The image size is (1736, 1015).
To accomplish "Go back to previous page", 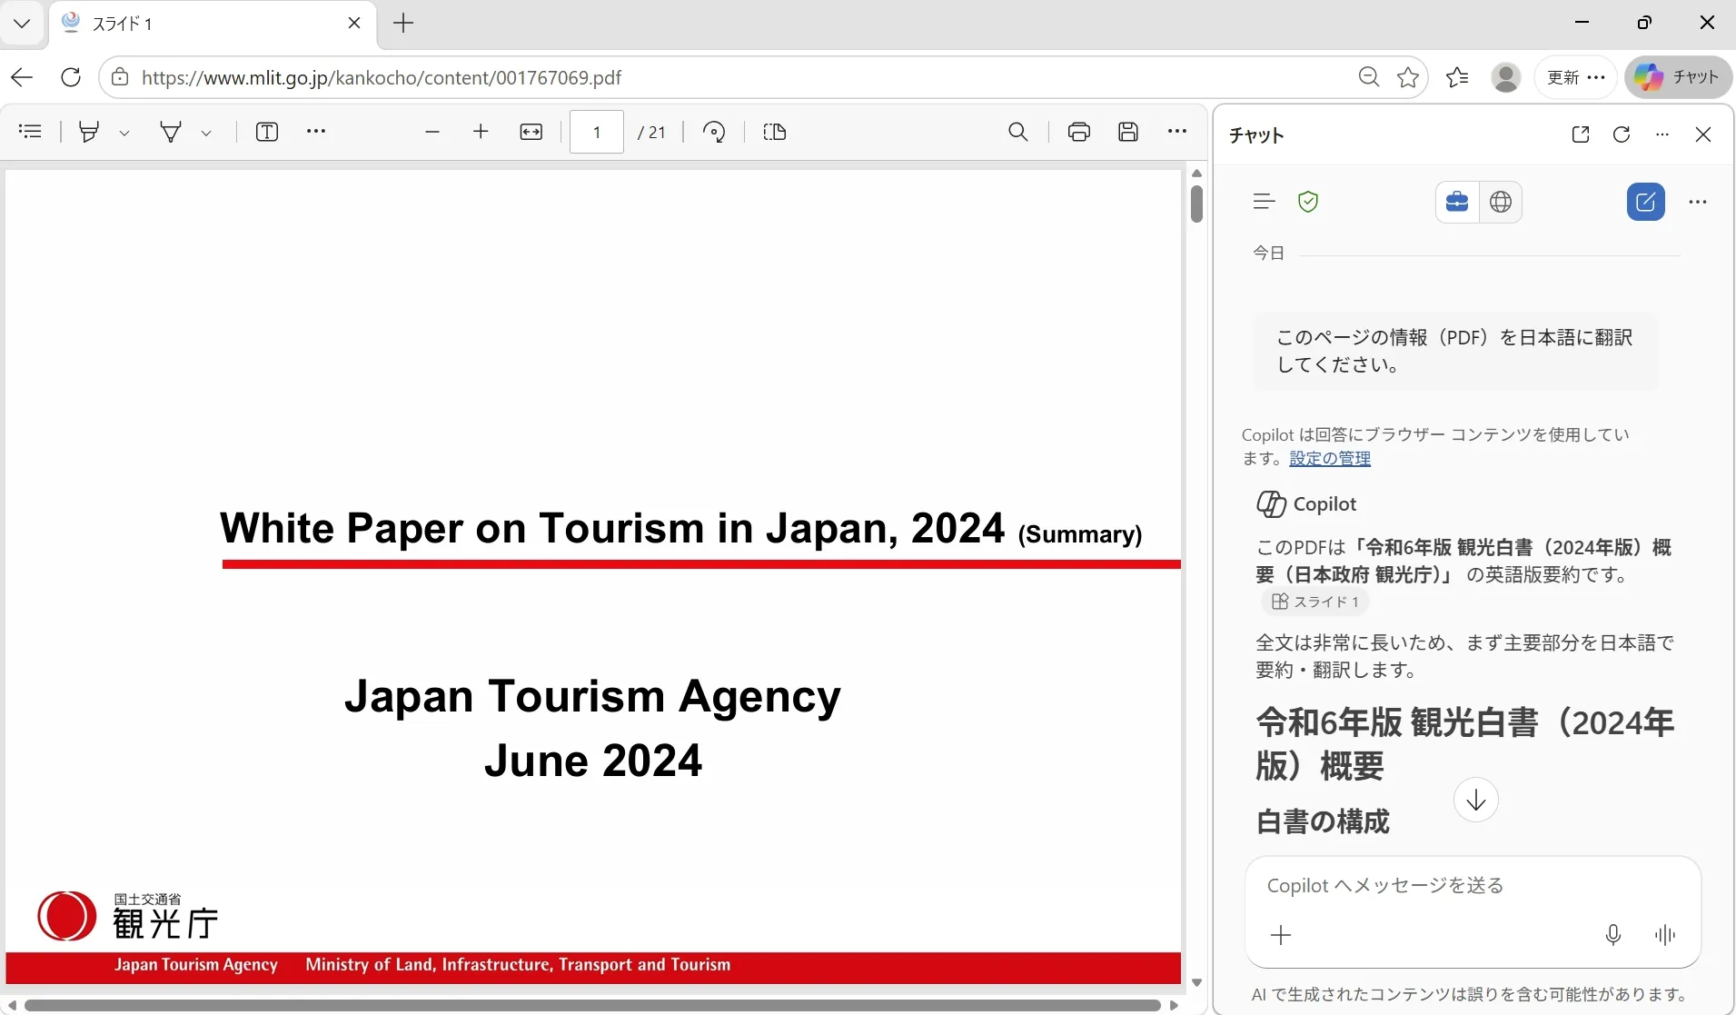I will tap(22, 77).
